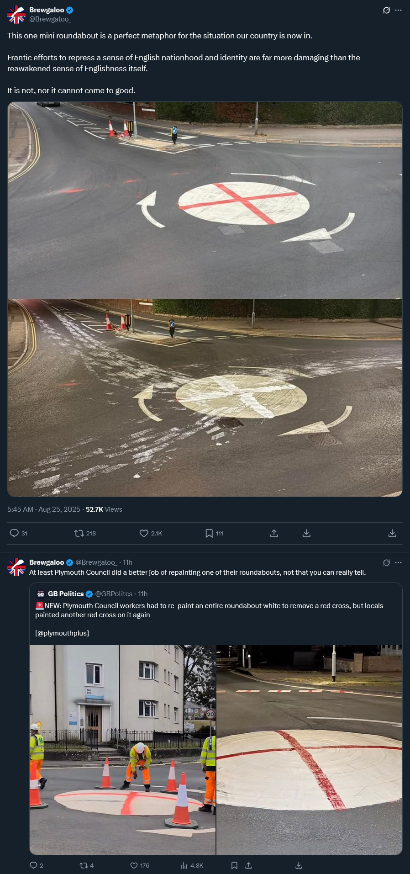Open the top roundabout photo with red cross

[205, 200]
